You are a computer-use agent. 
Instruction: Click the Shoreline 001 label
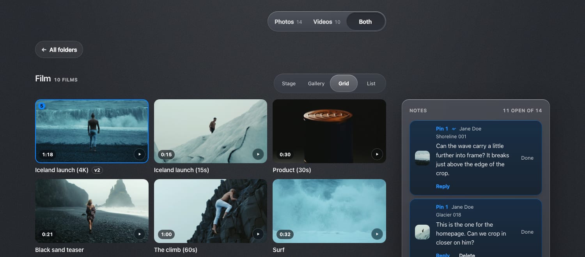click(x=451, y=137)
